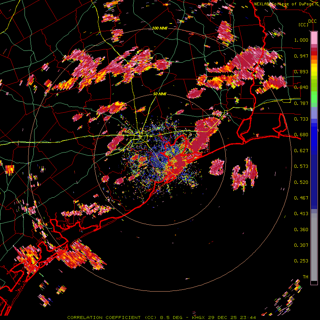320x320 pixels.
Task: Select the 0.733 color scale value
Action: click(x=301, y=119)
